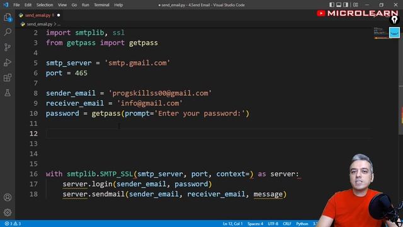Open the Source Control view

[8, 47]
